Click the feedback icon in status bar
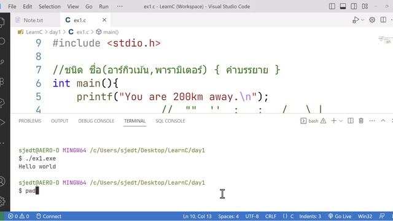This screenshot has height=221, width=393. pos(382,216)
